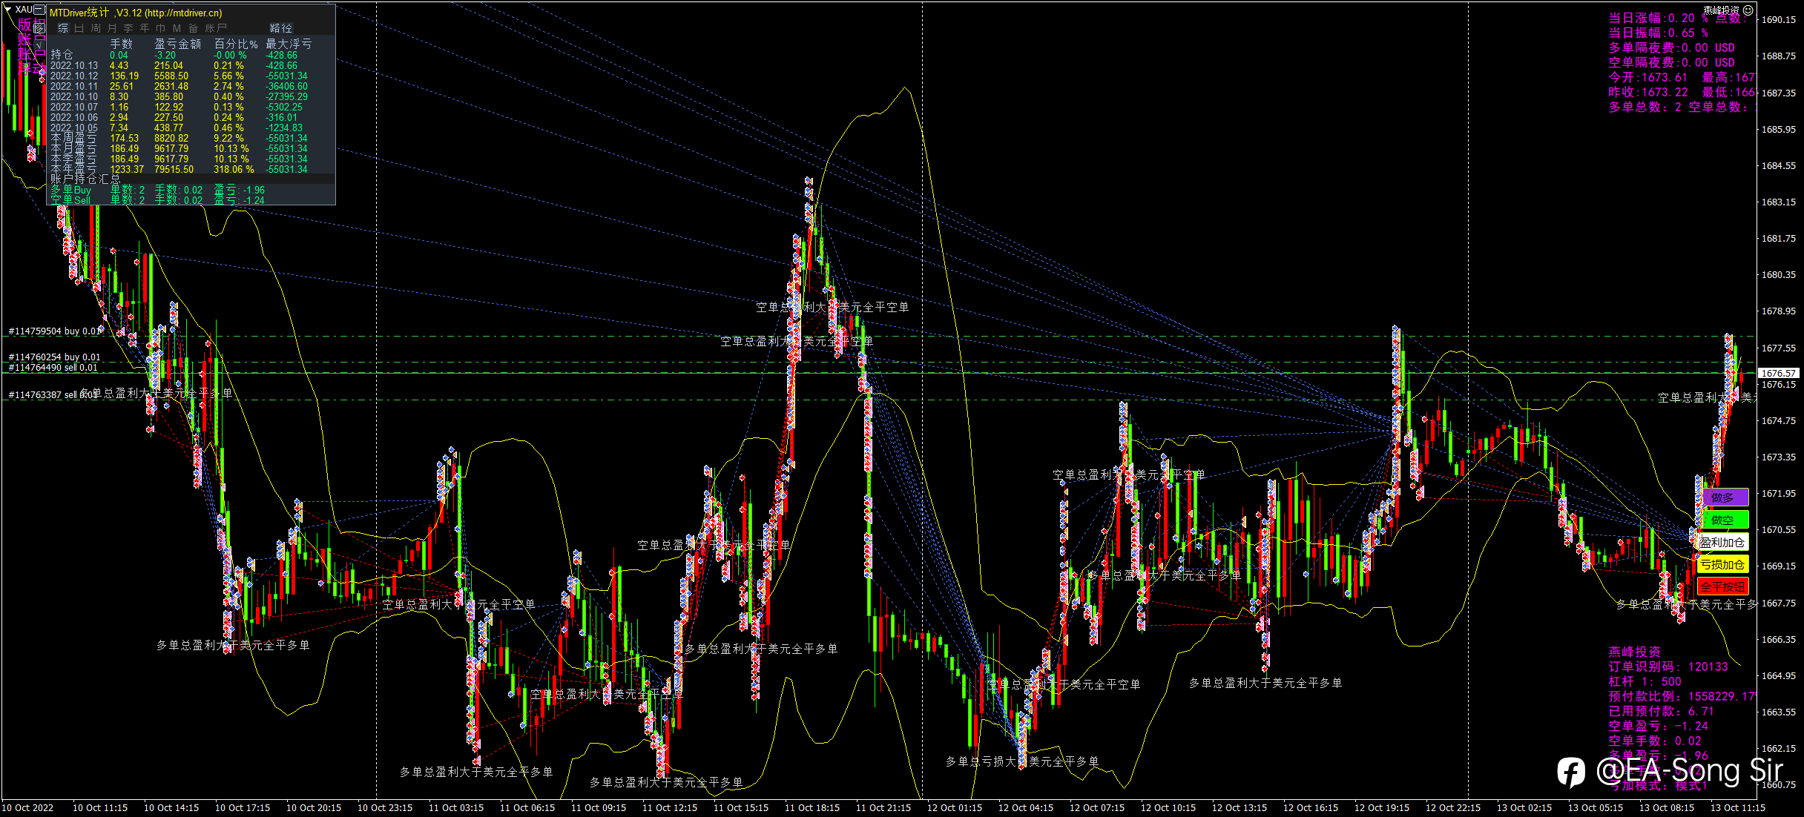This screenshot has width=1804, height=817.
Task: Click the 最大浮亏 column header
Action: click(289, 44)
